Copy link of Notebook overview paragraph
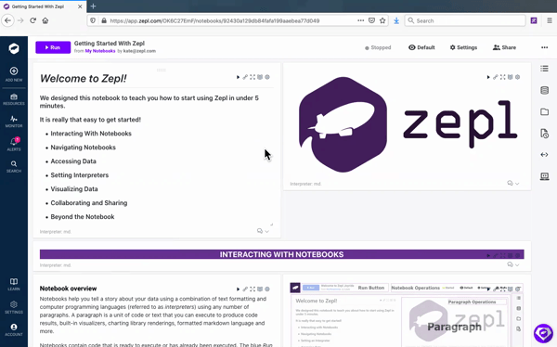This screenshot has height=347, width=557. pyautogui.click(x=245, y=289)
